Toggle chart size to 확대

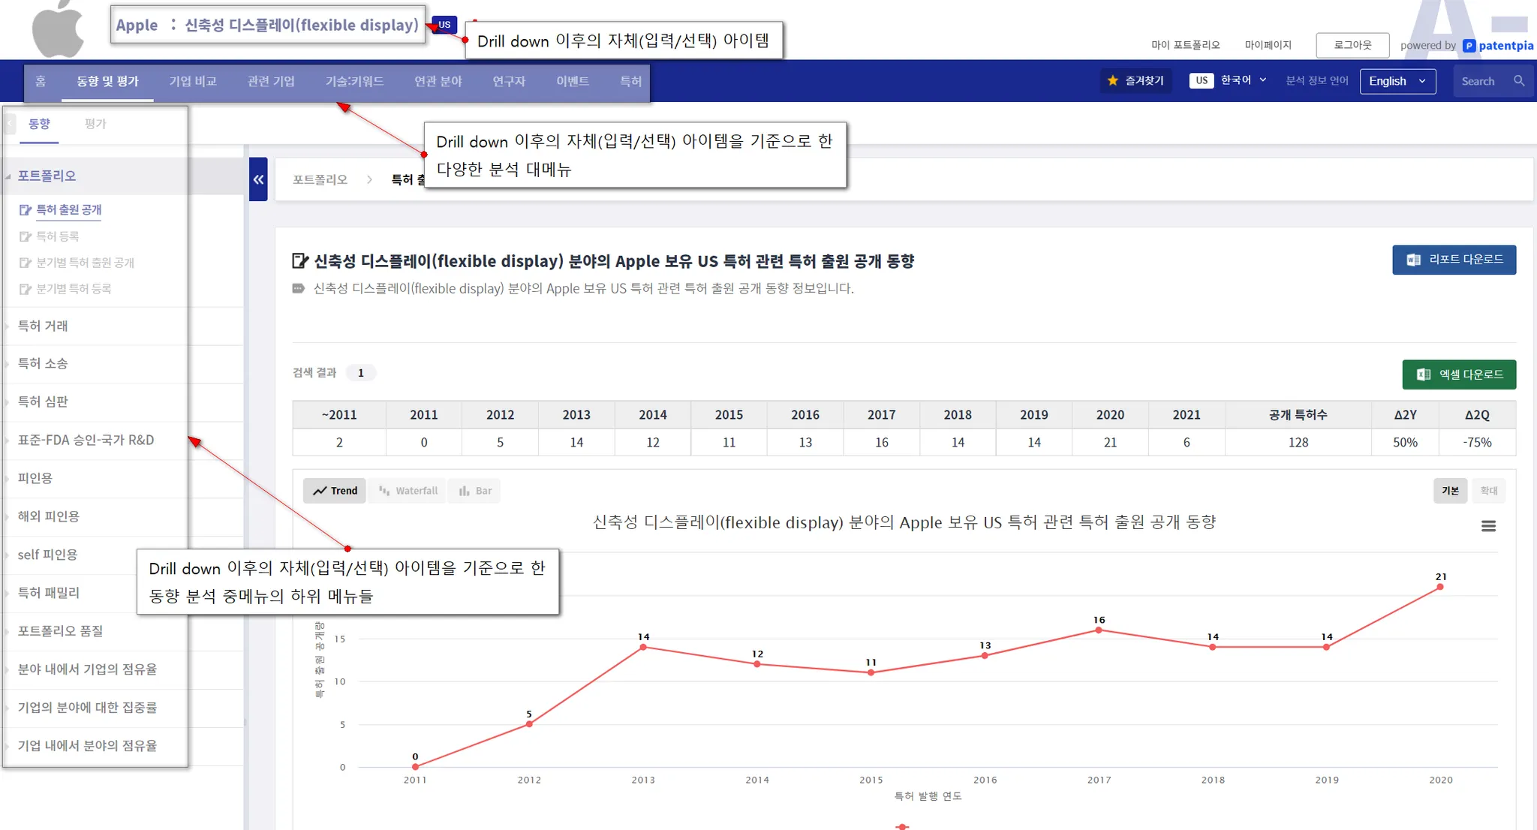[1488, 491]
